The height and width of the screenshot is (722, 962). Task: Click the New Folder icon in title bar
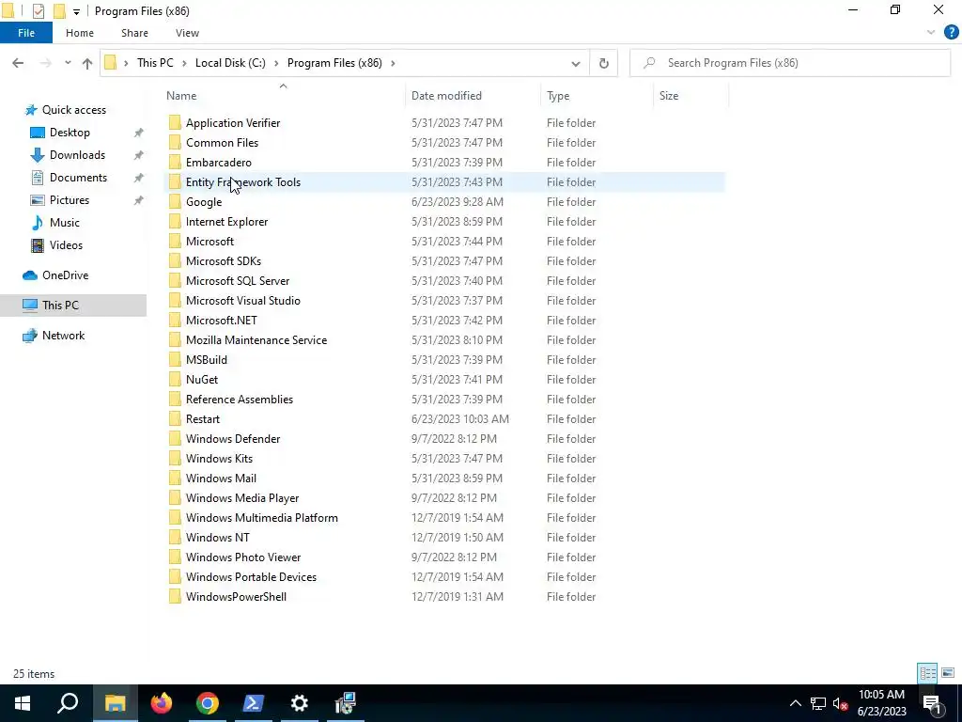point(59,11)
